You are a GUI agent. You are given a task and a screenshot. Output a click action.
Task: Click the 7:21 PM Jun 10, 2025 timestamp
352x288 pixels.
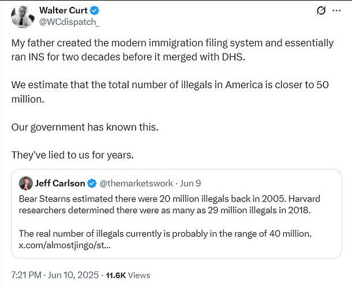pyautogui.click(x=55, y=275)
